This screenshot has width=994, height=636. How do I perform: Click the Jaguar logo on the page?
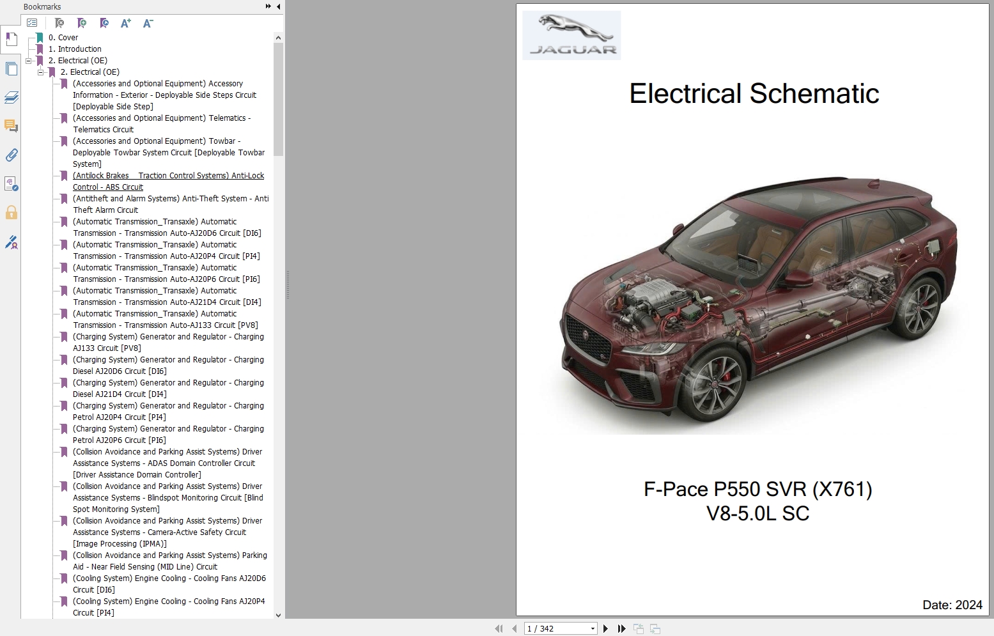(x=571, y=35)
